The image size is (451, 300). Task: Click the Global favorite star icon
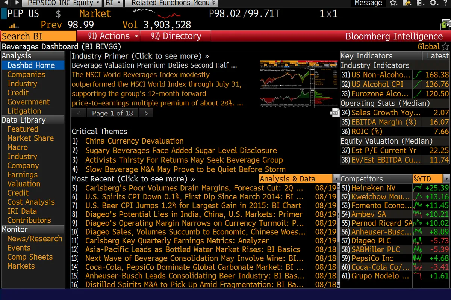(x=446, y=47)
